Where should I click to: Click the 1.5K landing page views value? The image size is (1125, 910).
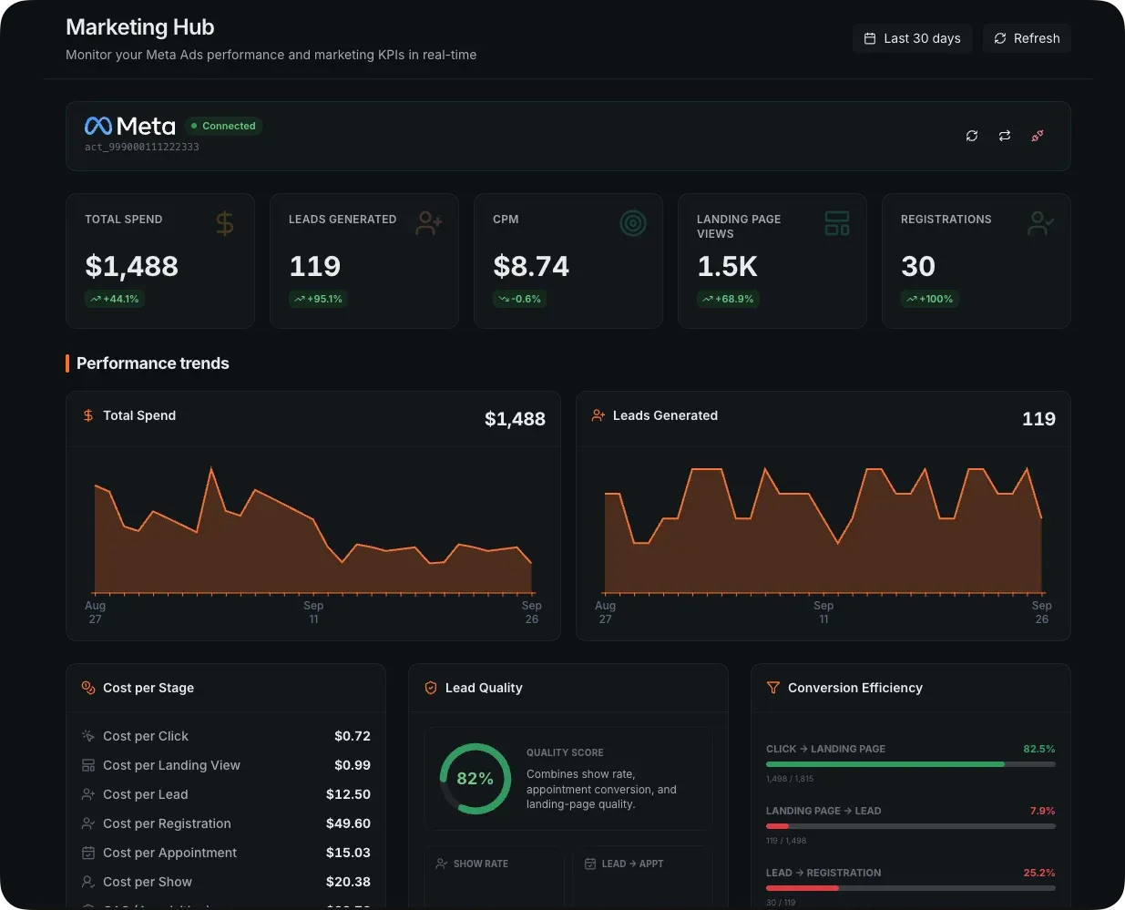pos(727,266)
